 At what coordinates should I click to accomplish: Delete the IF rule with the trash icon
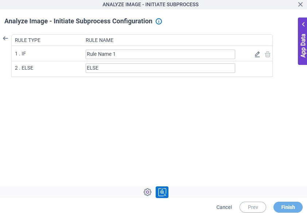coord(268,54)
